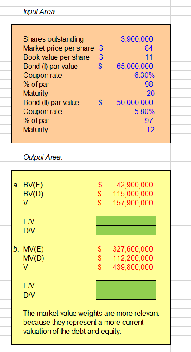191x352 pixels.
Task: Select the 50,000,000 par value cell
Action: pyautogui.click(x=135, y=102)
